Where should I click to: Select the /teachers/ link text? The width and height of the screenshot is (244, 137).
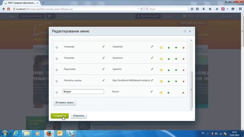[x=118, y=58]
